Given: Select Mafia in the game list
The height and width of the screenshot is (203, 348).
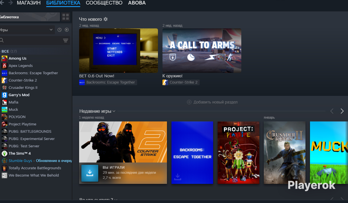Looking at the screenshot, I should [14, 102].
